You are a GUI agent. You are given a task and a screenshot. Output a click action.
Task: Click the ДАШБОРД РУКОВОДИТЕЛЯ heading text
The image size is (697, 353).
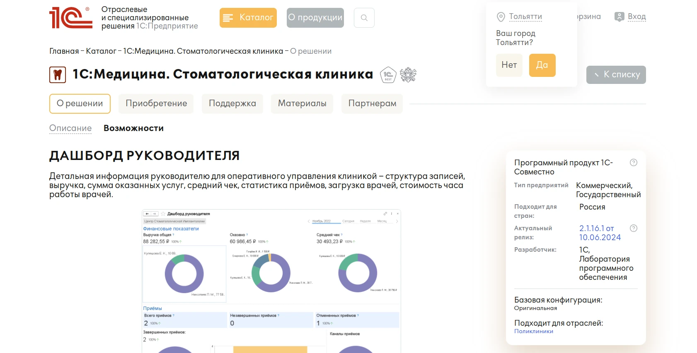click(145, 156)
